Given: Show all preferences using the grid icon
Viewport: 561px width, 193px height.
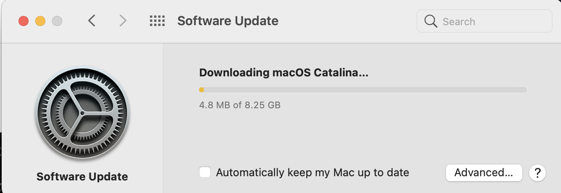Looking at the screenshot, I should [157, 21].
